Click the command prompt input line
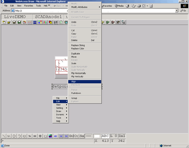The width and height of the screenshot is (189, 148). coord(48,141)
